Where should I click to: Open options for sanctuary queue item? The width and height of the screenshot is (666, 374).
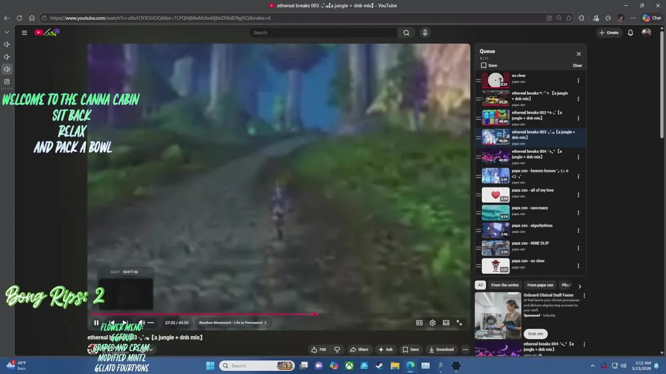click(578, 212)
